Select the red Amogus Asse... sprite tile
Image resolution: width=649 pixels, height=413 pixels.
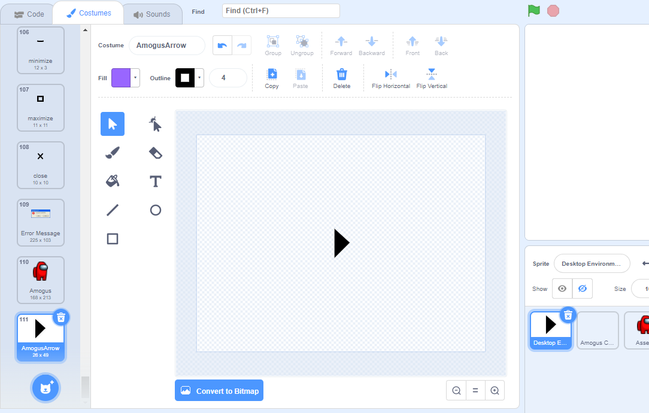pyautogui.click(x=638, y=330)
